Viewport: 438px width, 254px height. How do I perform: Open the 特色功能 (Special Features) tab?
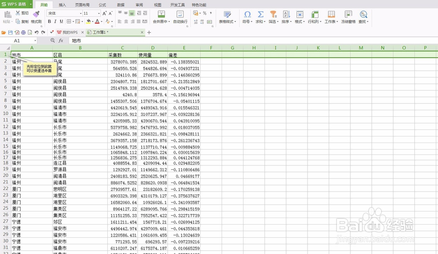tap(199, 5)
